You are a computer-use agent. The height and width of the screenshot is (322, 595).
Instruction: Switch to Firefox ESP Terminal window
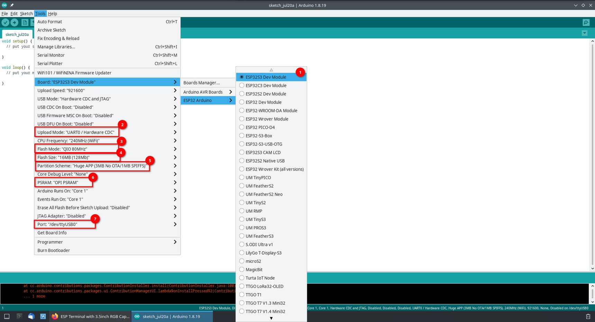(91, 316)
